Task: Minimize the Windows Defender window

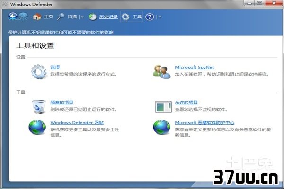Action: (x=249, y=3)
